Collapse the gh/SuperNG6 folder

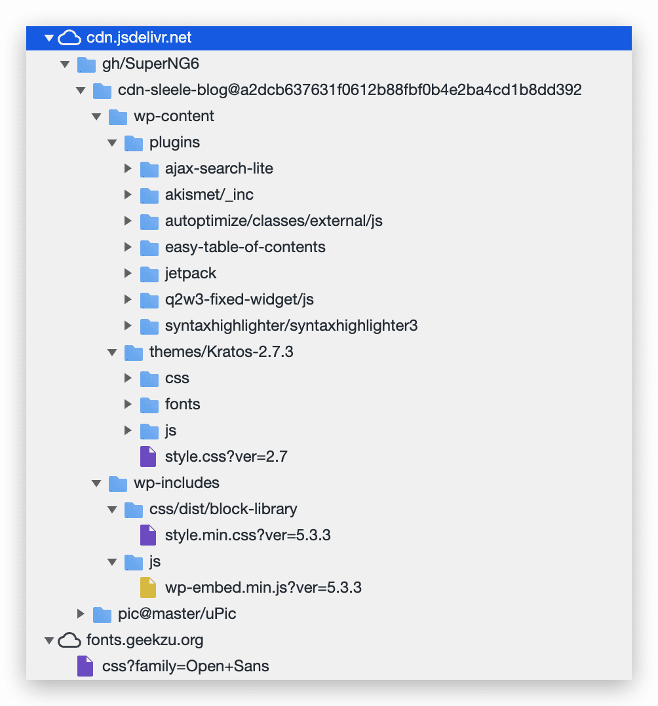click(65, 64)
